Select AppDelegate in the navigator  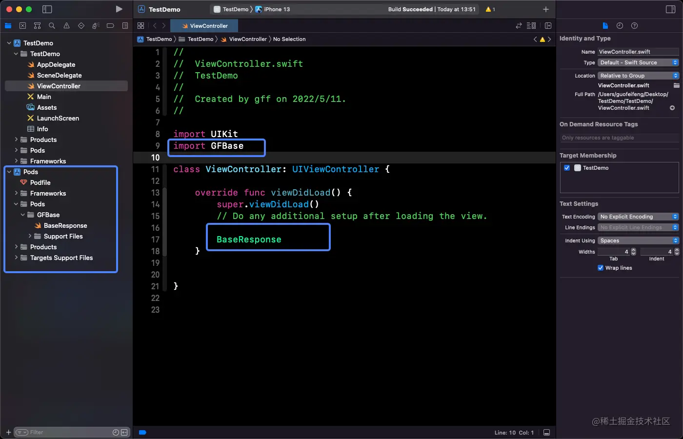(56, 64)
